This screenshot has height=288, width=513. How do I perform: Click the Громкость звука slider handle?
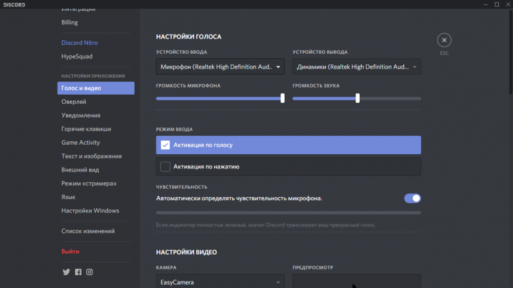click(x=358, y=99)
